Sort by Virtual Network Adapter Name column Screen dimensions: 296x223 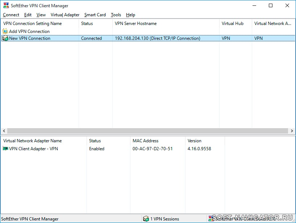[44, 141]
